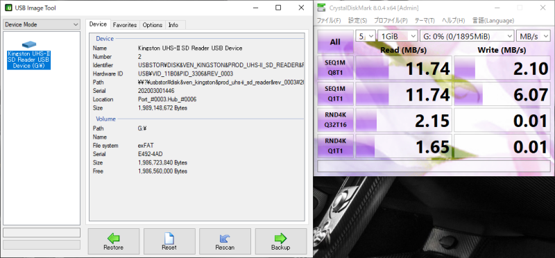Image resolution: width=555 pixels, height=258 pixels.
Task: Open the 1GiB test size dropdown
Action: 398,36
